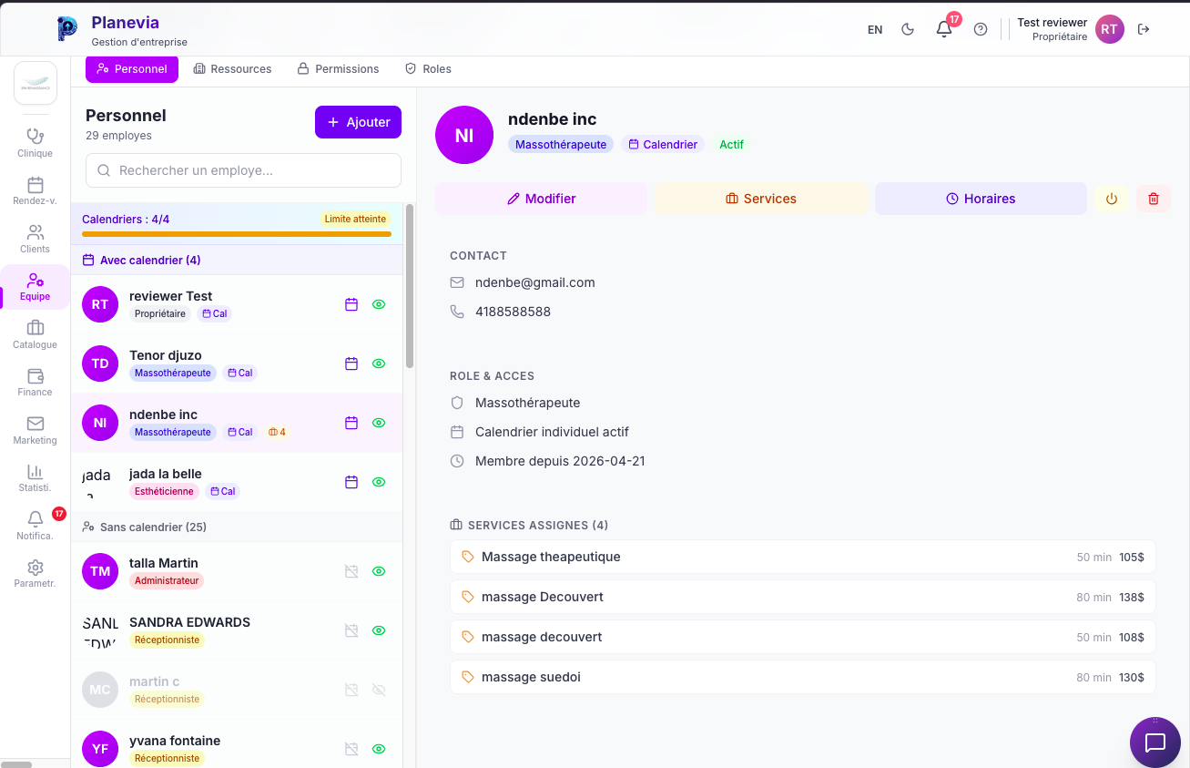Toggle visibility eye for reviewer Test
The image size is (1190, 768).
(379, 304)
